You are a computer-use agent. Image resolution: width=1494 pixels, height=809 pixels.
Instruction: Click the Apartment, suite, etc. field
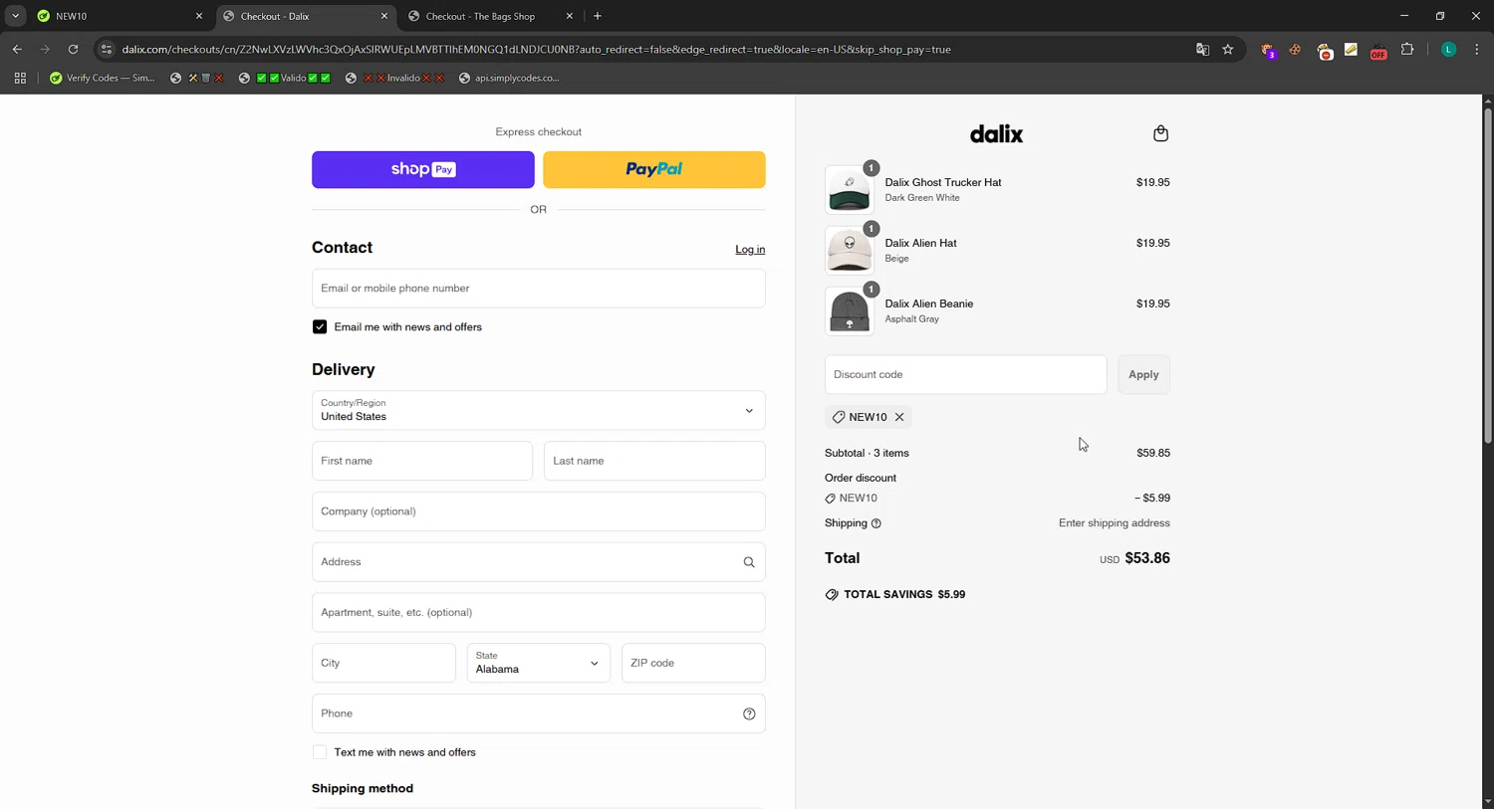coord(538,613)
